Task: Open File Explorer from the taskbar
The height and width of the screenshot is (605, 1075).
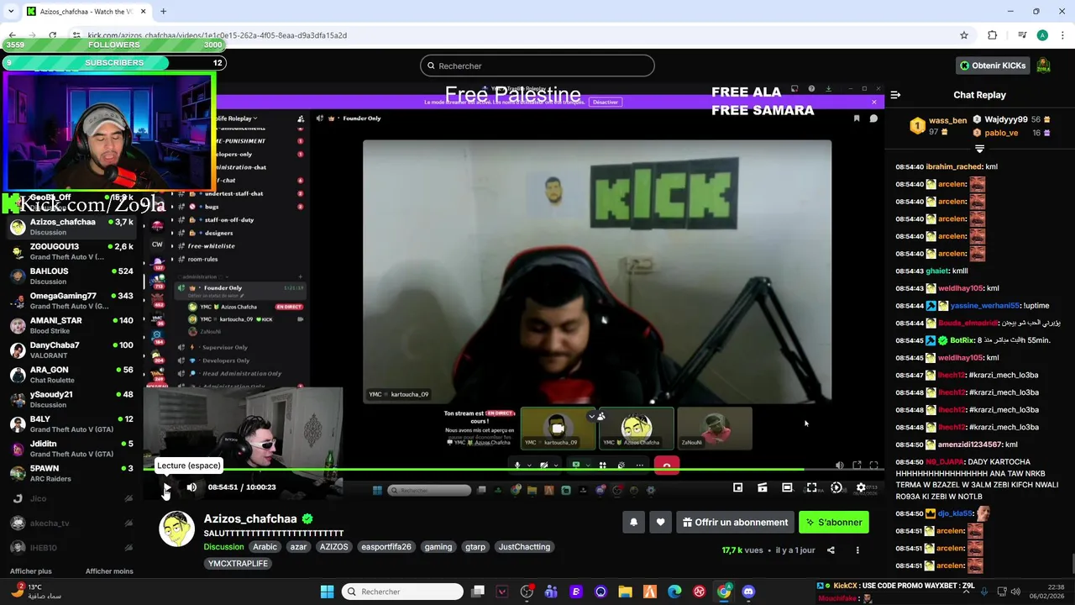Action: click(625, 592)
